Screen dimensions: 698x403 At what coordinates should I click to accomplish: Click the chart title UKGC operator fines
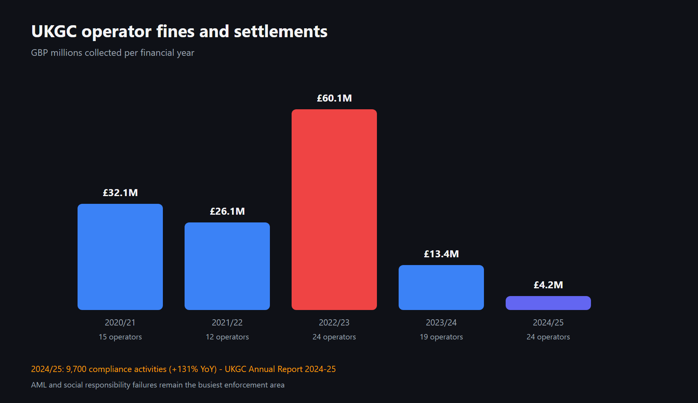click(179, 32)
